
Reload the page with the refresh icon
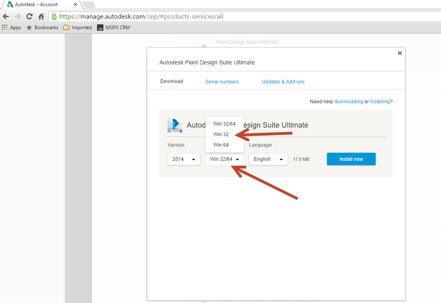29,16
